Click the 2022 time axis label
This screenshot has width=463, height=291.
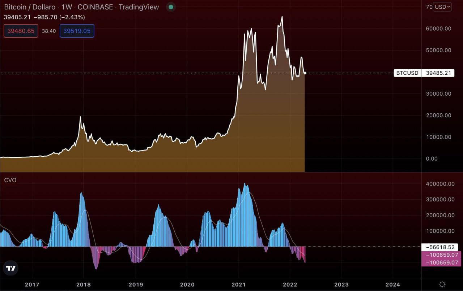[x=290, y=285]
